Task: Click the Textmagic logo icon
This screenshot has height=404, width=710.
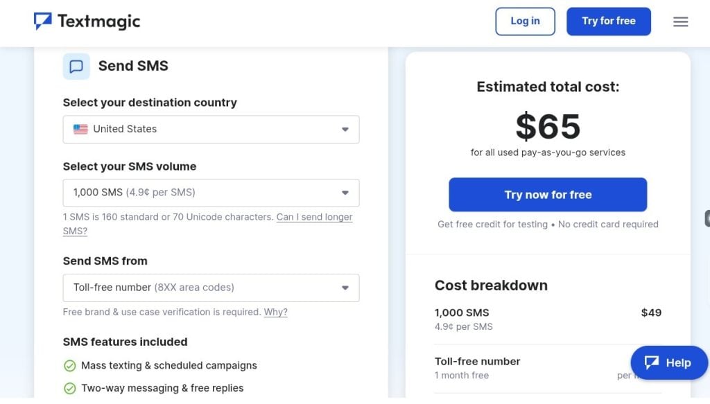Action: [43, 21]
